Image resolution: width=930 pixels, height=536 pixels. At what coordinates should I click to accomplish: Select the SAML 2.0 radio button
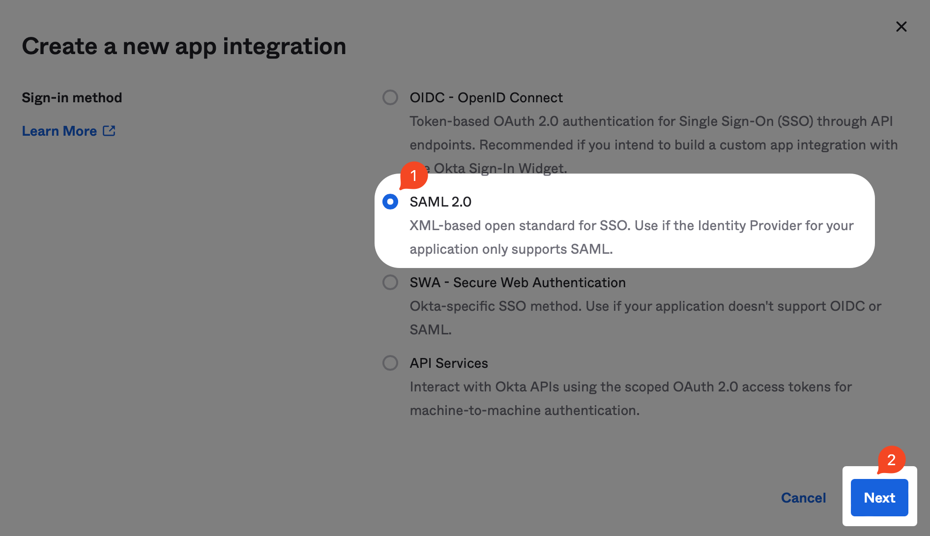390,202
